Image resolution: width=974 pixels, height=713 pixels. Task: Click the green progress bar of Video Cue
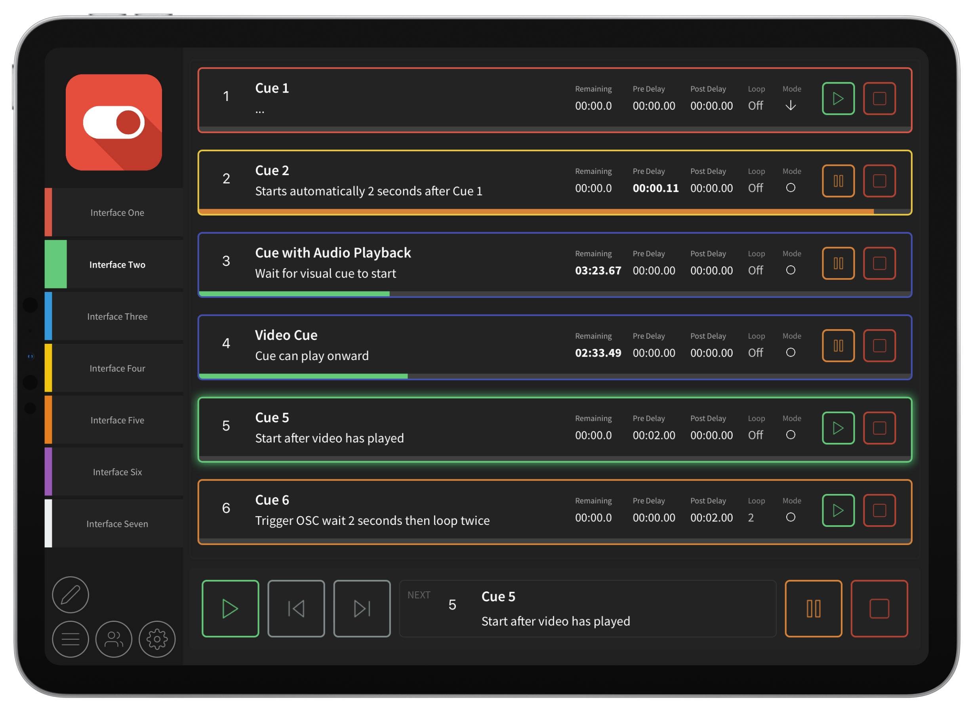coord(303,376)
